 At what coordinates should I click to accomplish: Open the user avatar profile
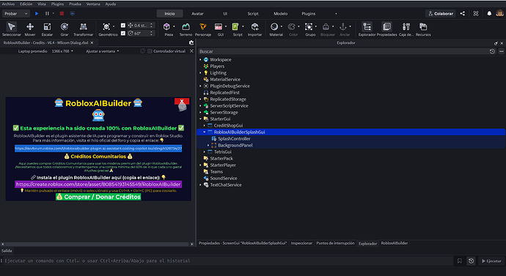click(x=499, y=13)
